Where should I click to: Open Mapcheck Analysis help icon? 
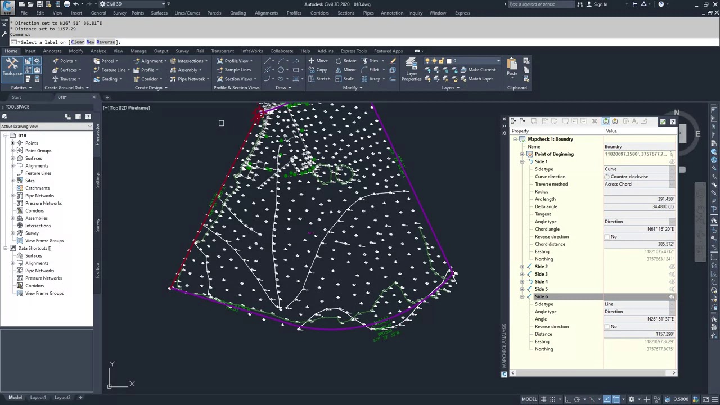point(672,121)
